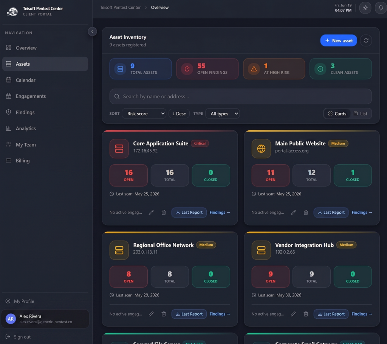Navigate to Findings in the sidebar
Viewport: 387px width, 344px height.
click(x=45, y=112)
